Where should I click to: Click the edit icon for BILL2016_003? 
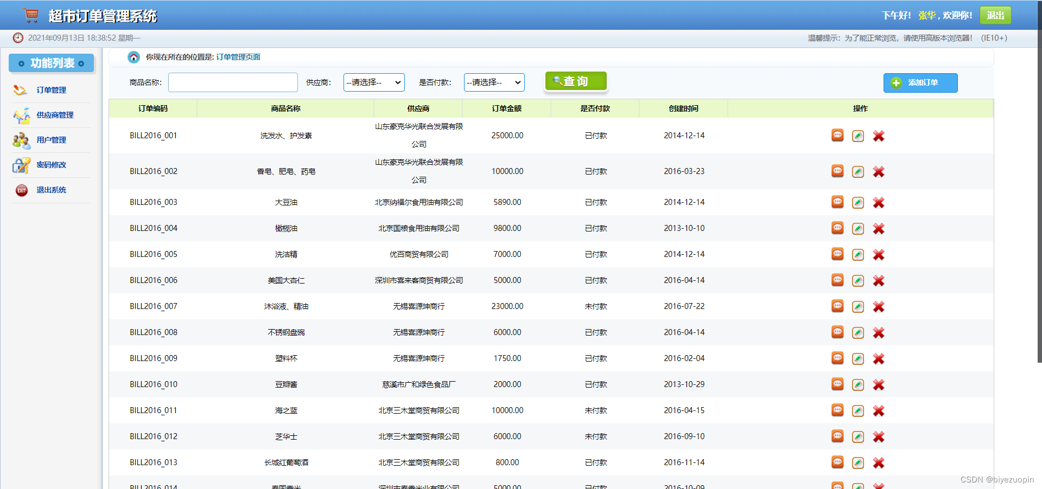coord(857,202)
